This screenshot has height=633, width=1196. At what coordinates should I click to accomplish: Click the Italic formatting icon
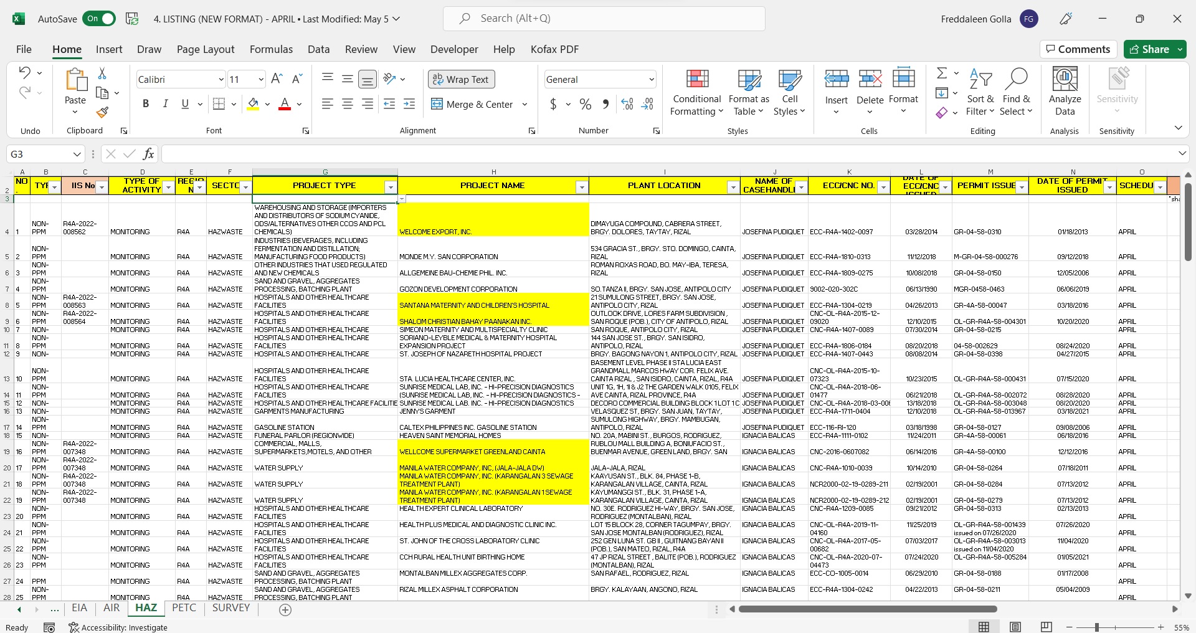(165, 104)
